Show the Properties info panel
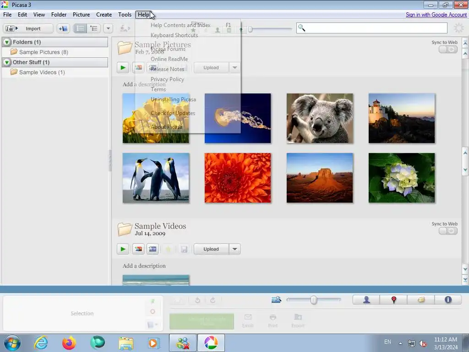This screenshot has height=352, width=469. click(x=448, y=300)
